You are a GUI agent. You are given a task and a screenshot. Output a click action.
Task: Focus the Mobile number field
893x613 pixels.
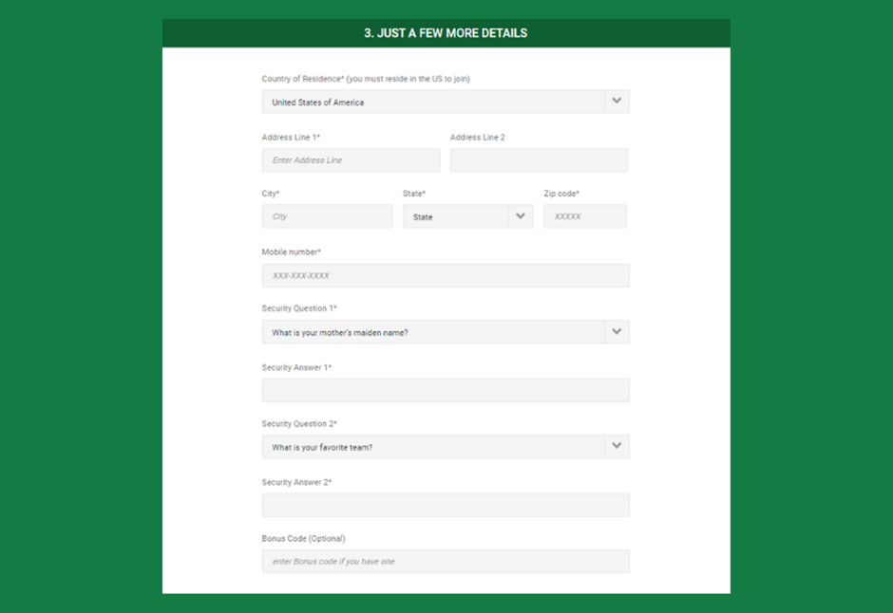[446, 275]
